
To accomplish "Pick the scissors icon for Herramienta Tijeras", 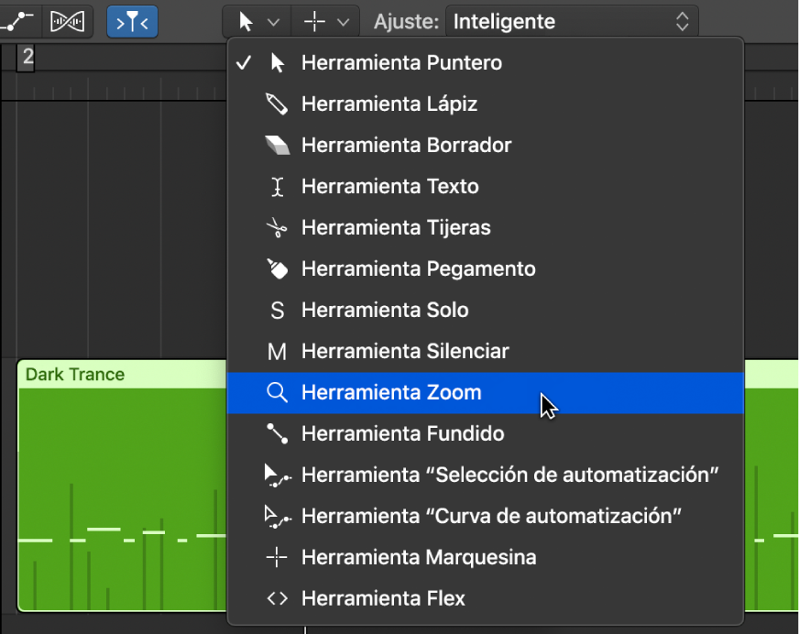I will (x=277, y=228).
